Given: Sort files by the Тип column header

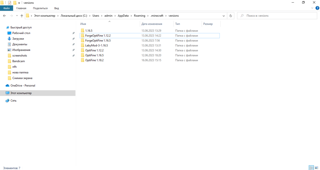Looking at the screenshot, I should click(178, 24).
